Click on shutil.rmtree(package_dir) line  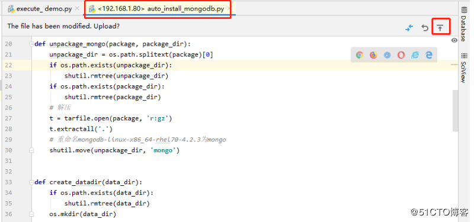click(x=113, y=97)
